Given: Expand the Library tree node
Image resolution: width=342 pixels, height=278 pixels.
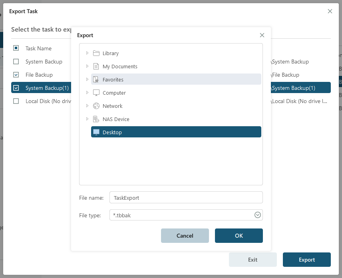Looking at the screenshot, I should tap(87, 53).
